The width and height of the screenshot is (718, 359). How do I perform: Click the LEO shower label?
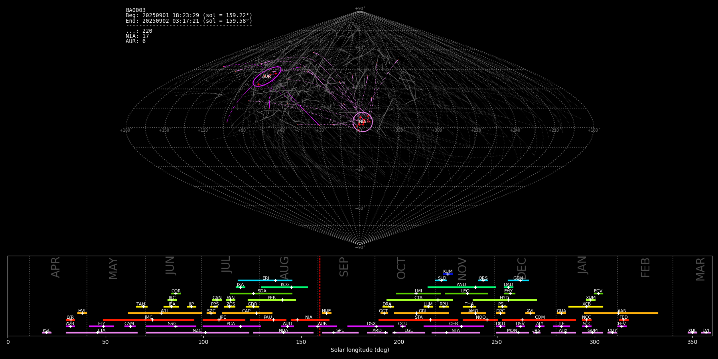pos(466,291)
